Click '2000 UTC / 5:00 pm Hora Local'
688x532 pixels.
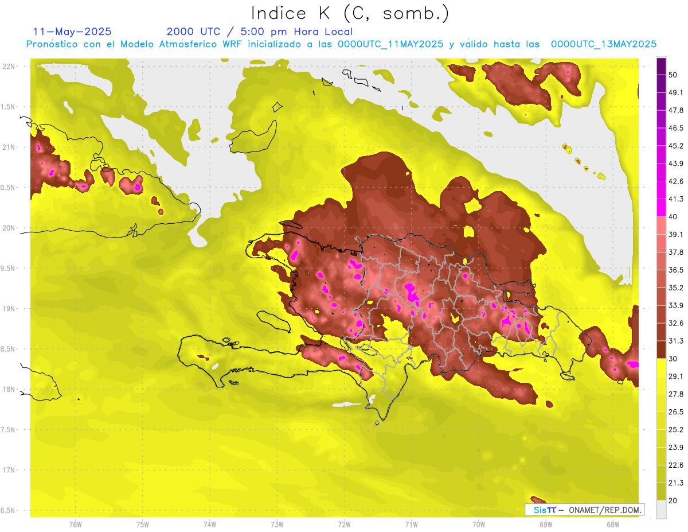coord(260,32)
